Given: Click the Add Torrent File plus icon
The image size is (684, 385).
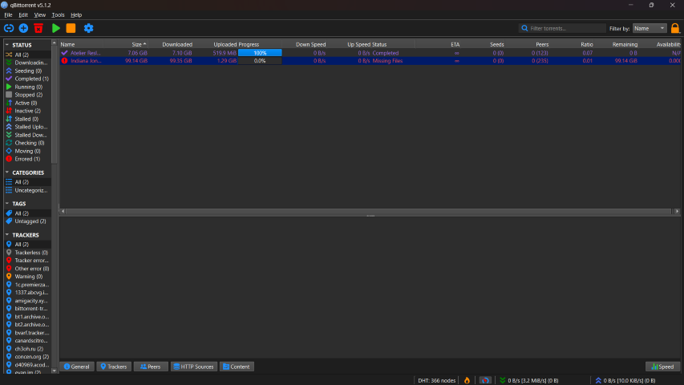Looking at the screenshot, I should tap(23, 28).
